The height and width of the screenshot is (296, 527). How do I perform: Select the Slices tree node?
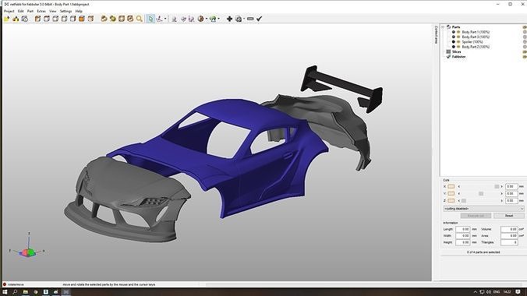pyautogui.click(x=456, y=51)
